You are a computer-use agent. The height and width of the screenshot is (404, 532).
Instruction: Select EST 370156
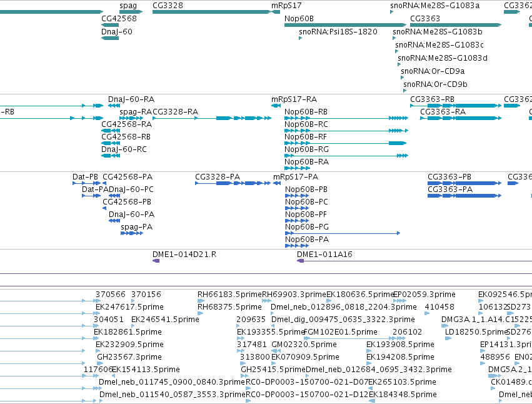click(133, 301)
